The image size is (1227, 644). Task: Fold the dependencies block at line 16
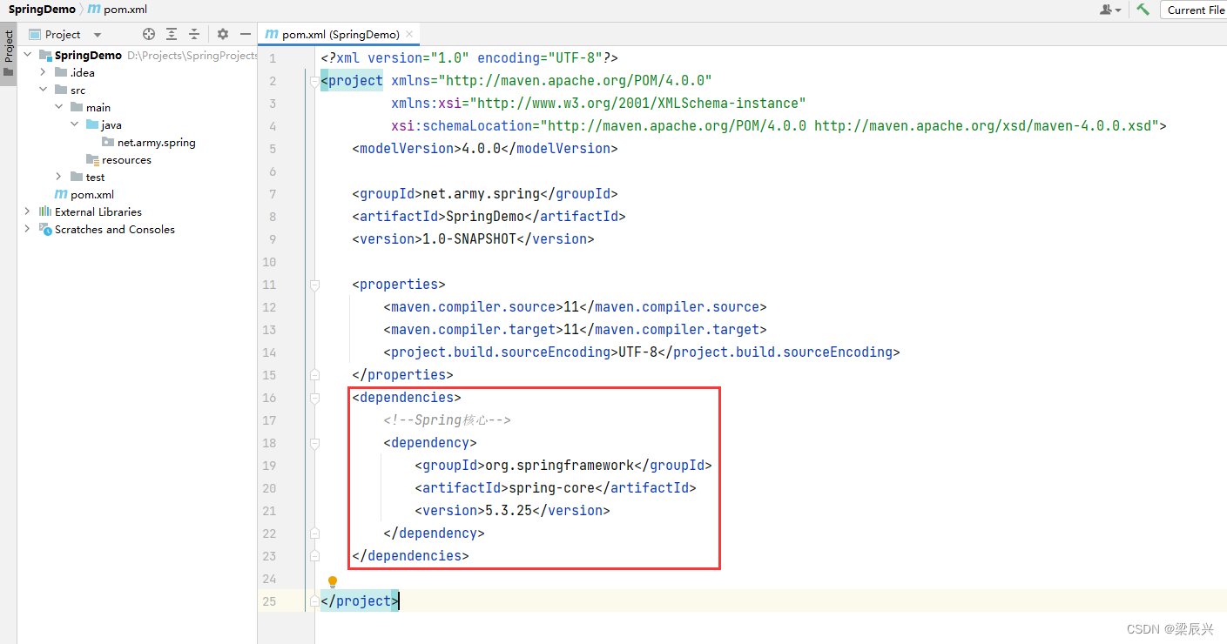(313, 398)
